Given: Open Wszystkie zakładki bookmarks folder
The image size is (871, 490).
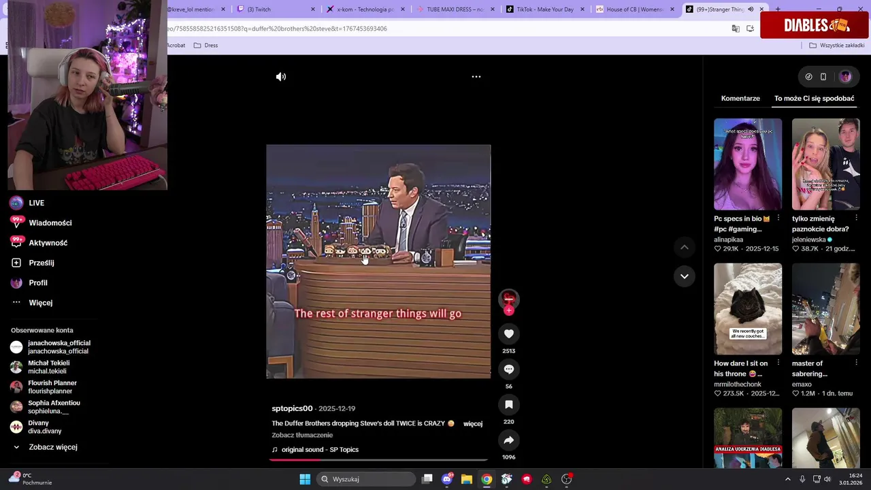Looking at the screenshot, I should [x=836, y=45].
